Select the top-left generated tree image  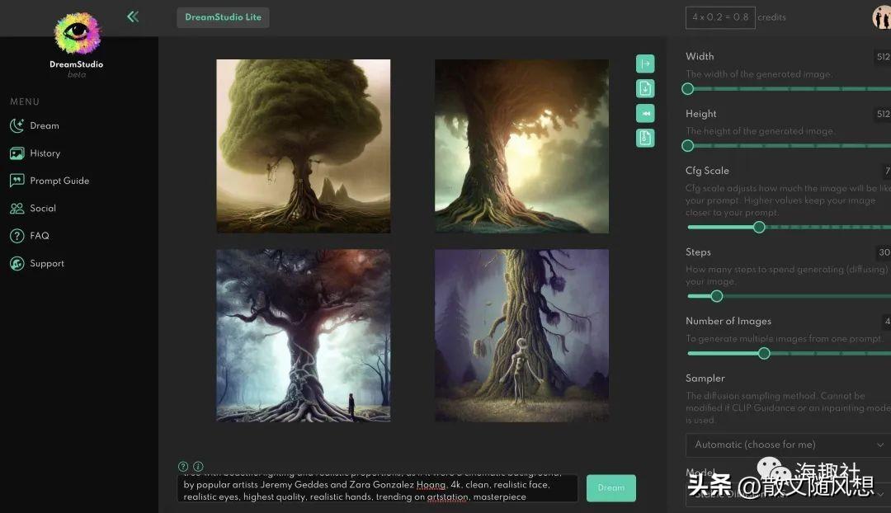(304, 146)
